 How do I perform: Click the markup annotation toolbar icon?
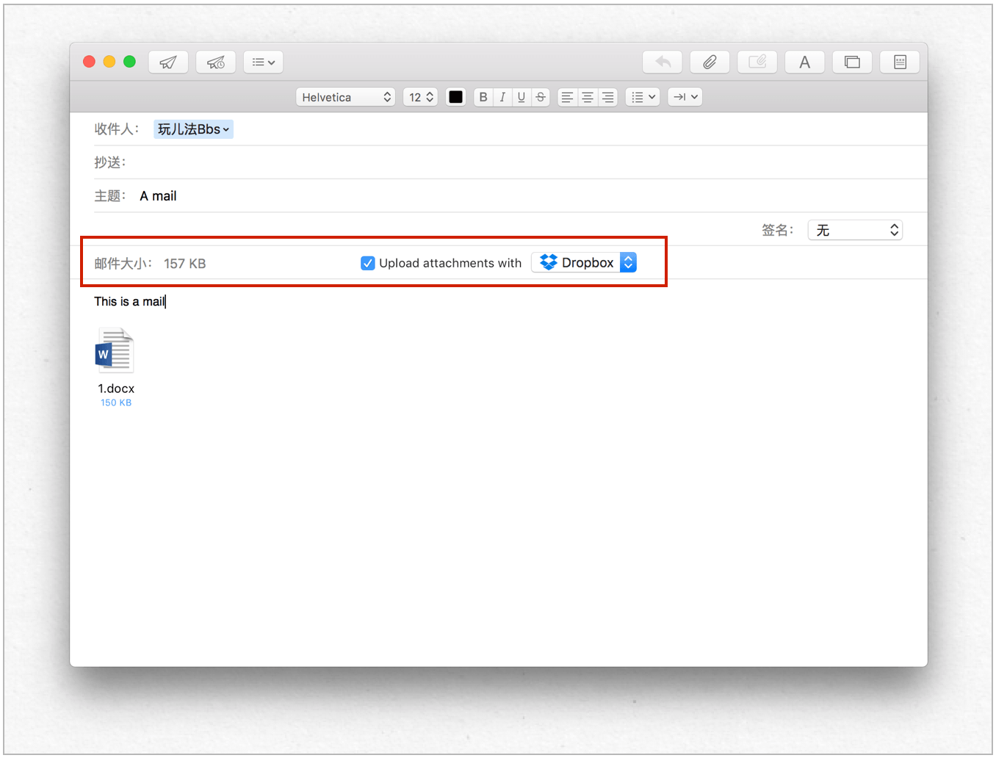coord(757,62)
